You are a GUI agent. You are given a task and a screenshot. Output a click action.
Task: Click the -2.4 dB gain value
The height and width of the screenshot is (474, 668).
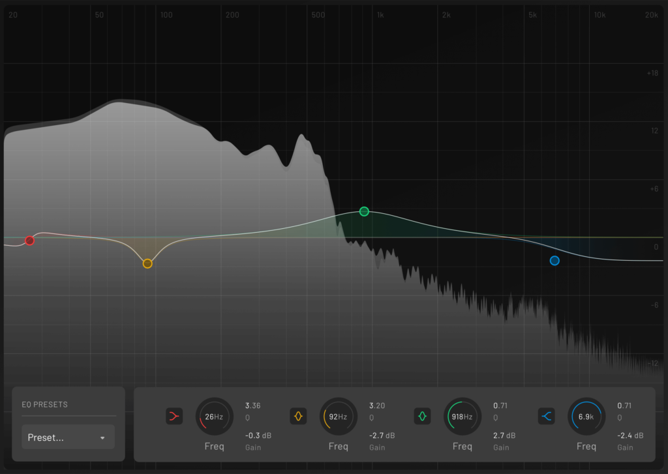630,436
